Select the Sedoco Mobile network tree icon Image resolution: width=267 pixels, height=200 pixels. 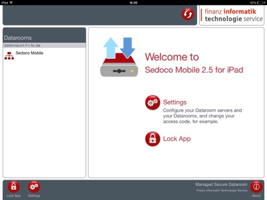(9, 56)
